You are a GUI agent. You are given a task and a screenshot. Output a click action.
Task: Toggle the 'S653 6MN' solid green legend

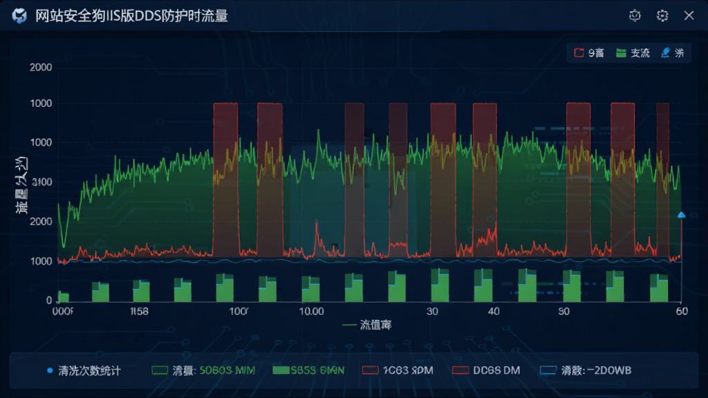[309, 370]
